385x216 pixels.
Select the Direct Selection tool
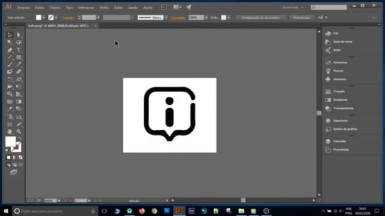tap(19, 35)
